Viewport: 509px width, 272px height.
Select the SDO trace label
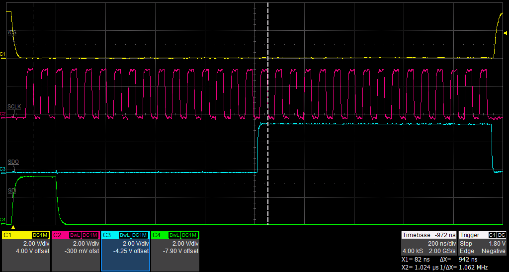(13, 162)
